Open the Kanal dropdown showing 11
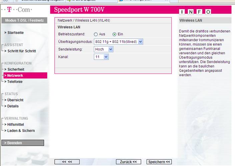Image resolution: width=235 pixels, height=166 pixels. pos(101,57)
